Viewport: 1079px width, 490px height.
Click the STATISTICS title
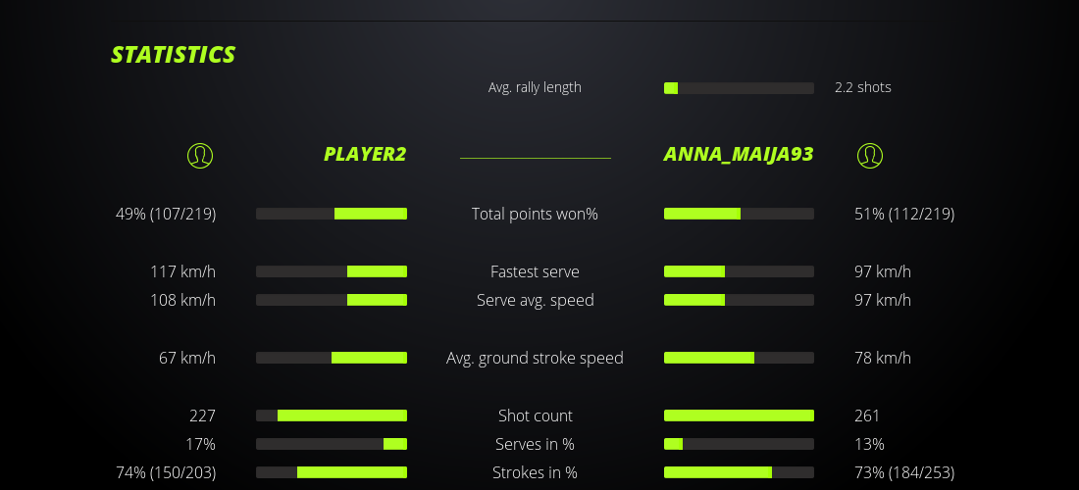click(x=174, y=55)
